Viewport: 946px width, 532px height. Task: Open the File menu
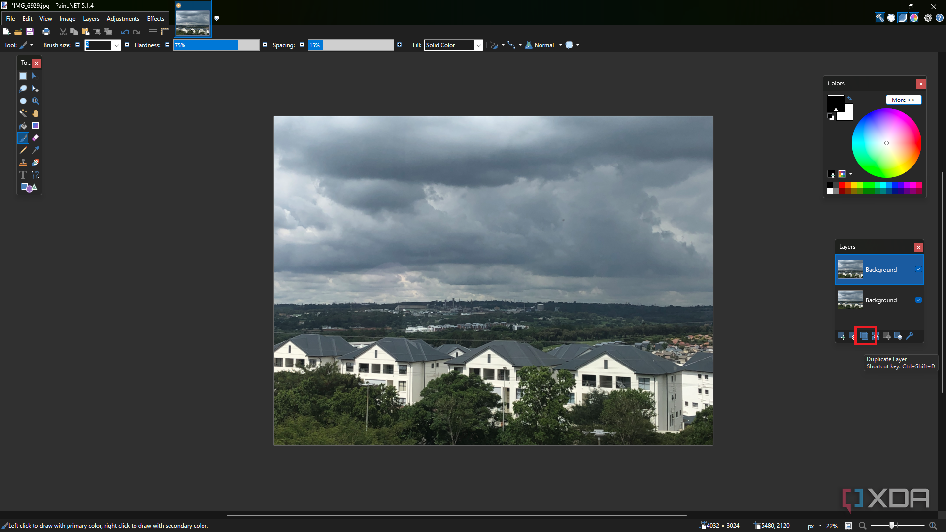tap(10, 19)
